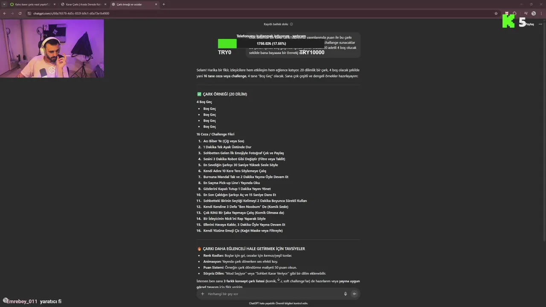Click the Paylaş share button
Image resolution: width=546 pixels, height=307 pixels.
(x=529, y=24)
